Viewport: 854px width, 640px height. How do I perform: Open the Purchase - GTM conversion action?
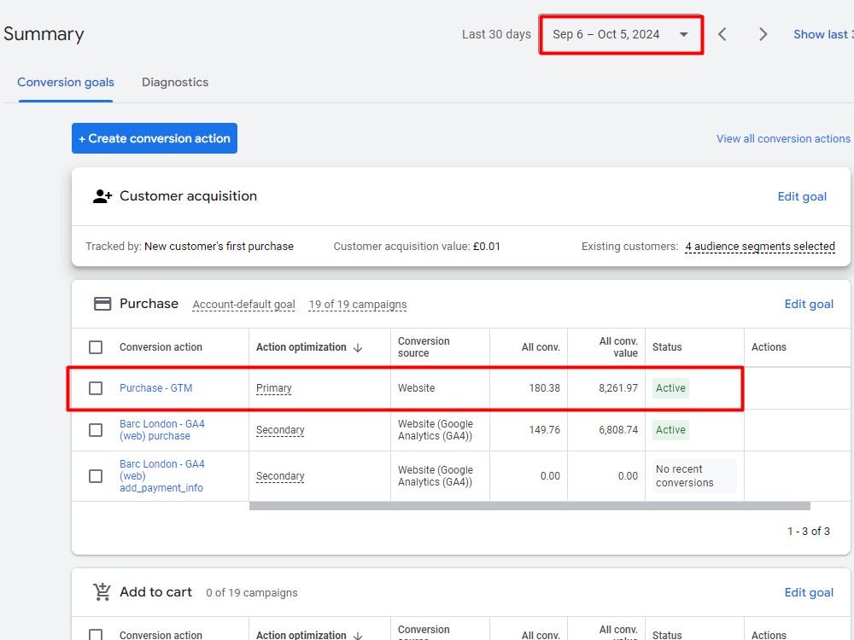click(x=155, y=388)
